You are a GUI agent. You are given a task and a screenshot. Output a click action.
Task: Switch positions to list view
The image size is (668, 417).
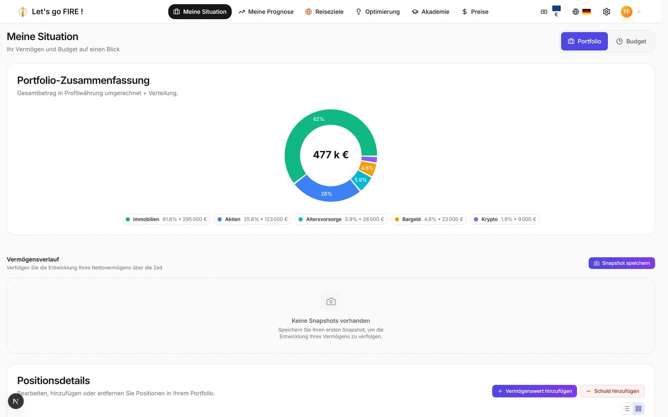tap(627, 409)
